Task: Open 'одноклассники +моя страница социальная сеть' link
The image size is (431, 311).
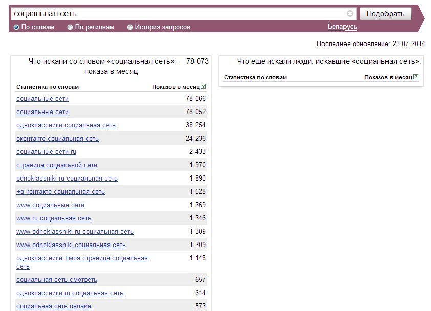Action: pos(82,262)
